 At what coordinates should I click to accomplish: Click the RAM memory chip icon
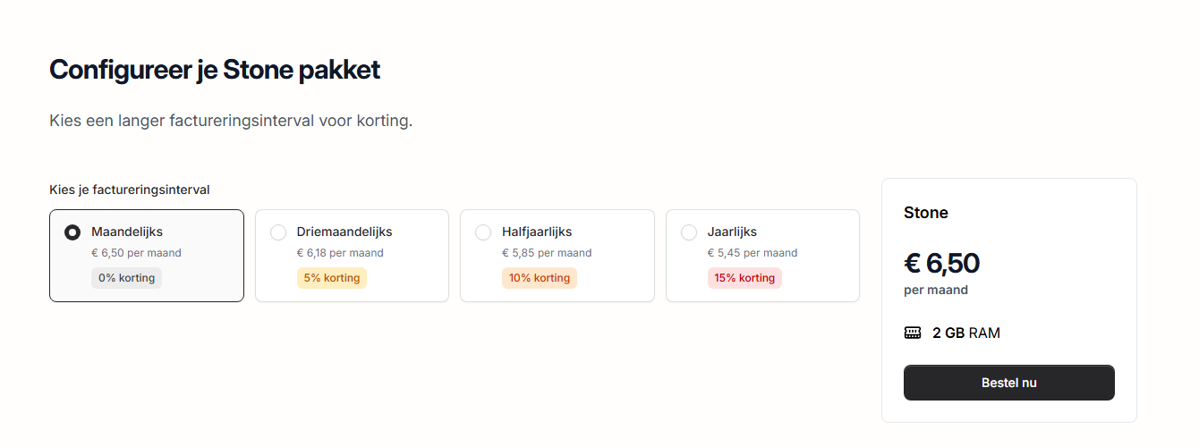(x=913, y=333)
